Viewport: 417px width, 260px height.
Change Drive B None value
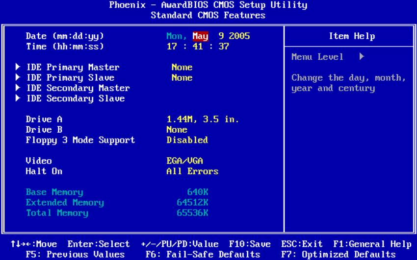pos(177,129)
